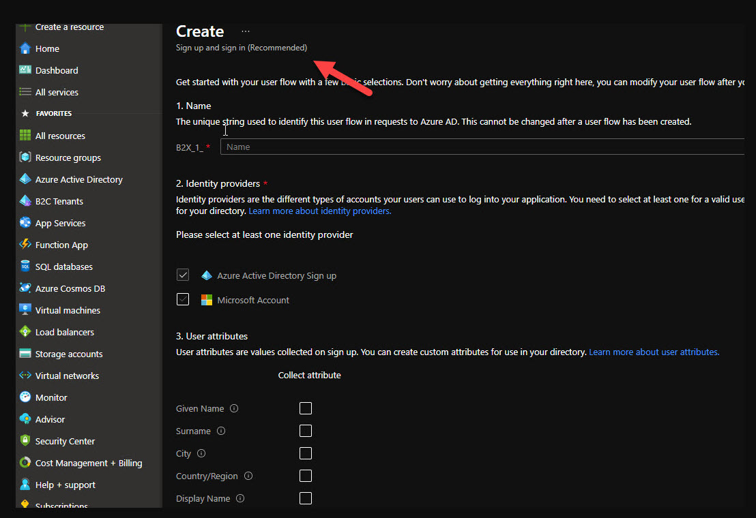756x518 pixels.
Task: Click the Virtual machines monitor icon
Action: [25, 309]
